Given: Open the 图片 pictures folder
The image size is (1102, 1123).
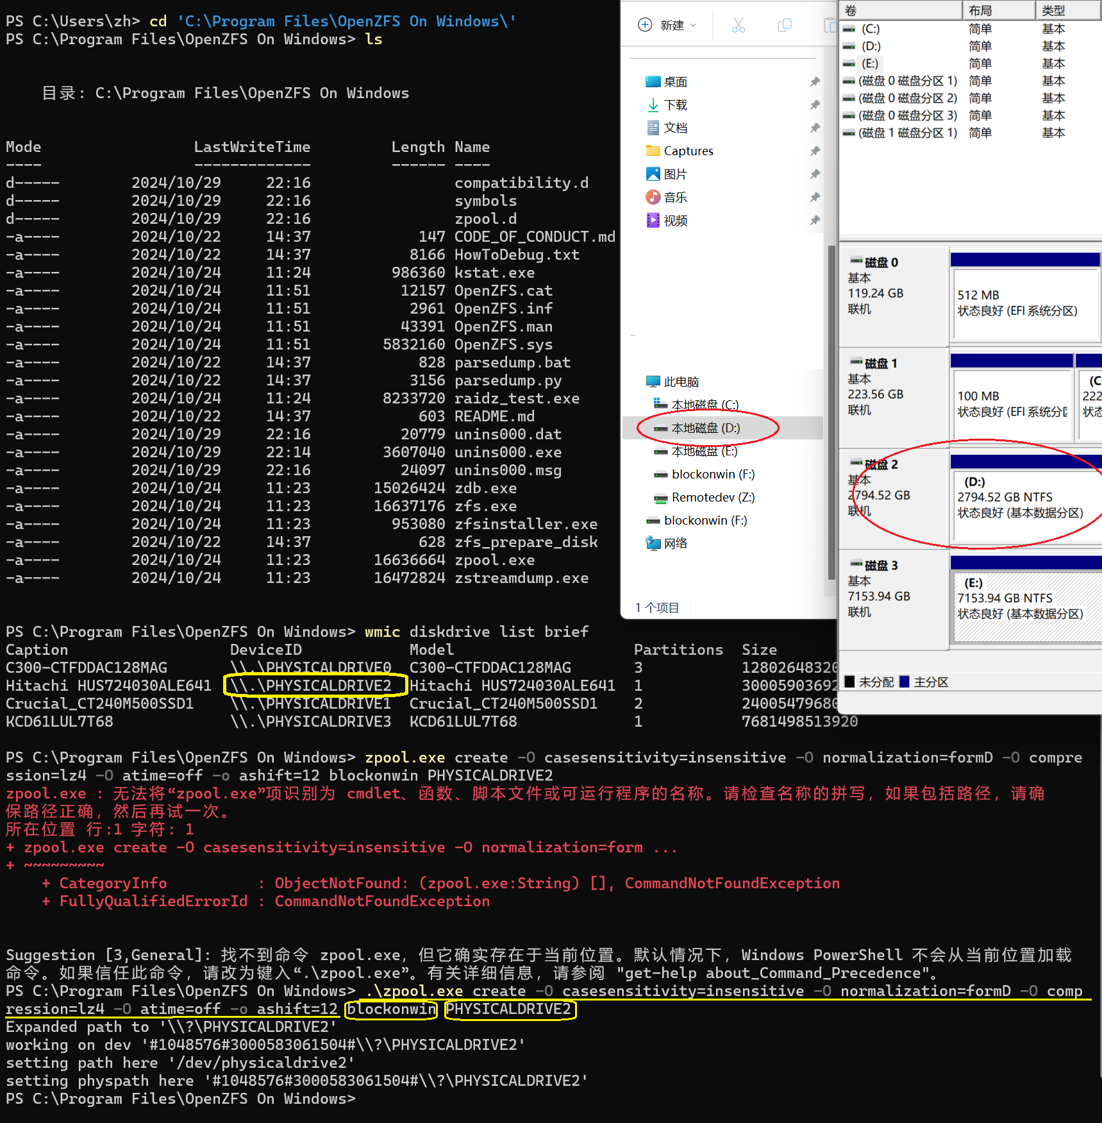Looking at the screenshot, I should tap(675, 174).
